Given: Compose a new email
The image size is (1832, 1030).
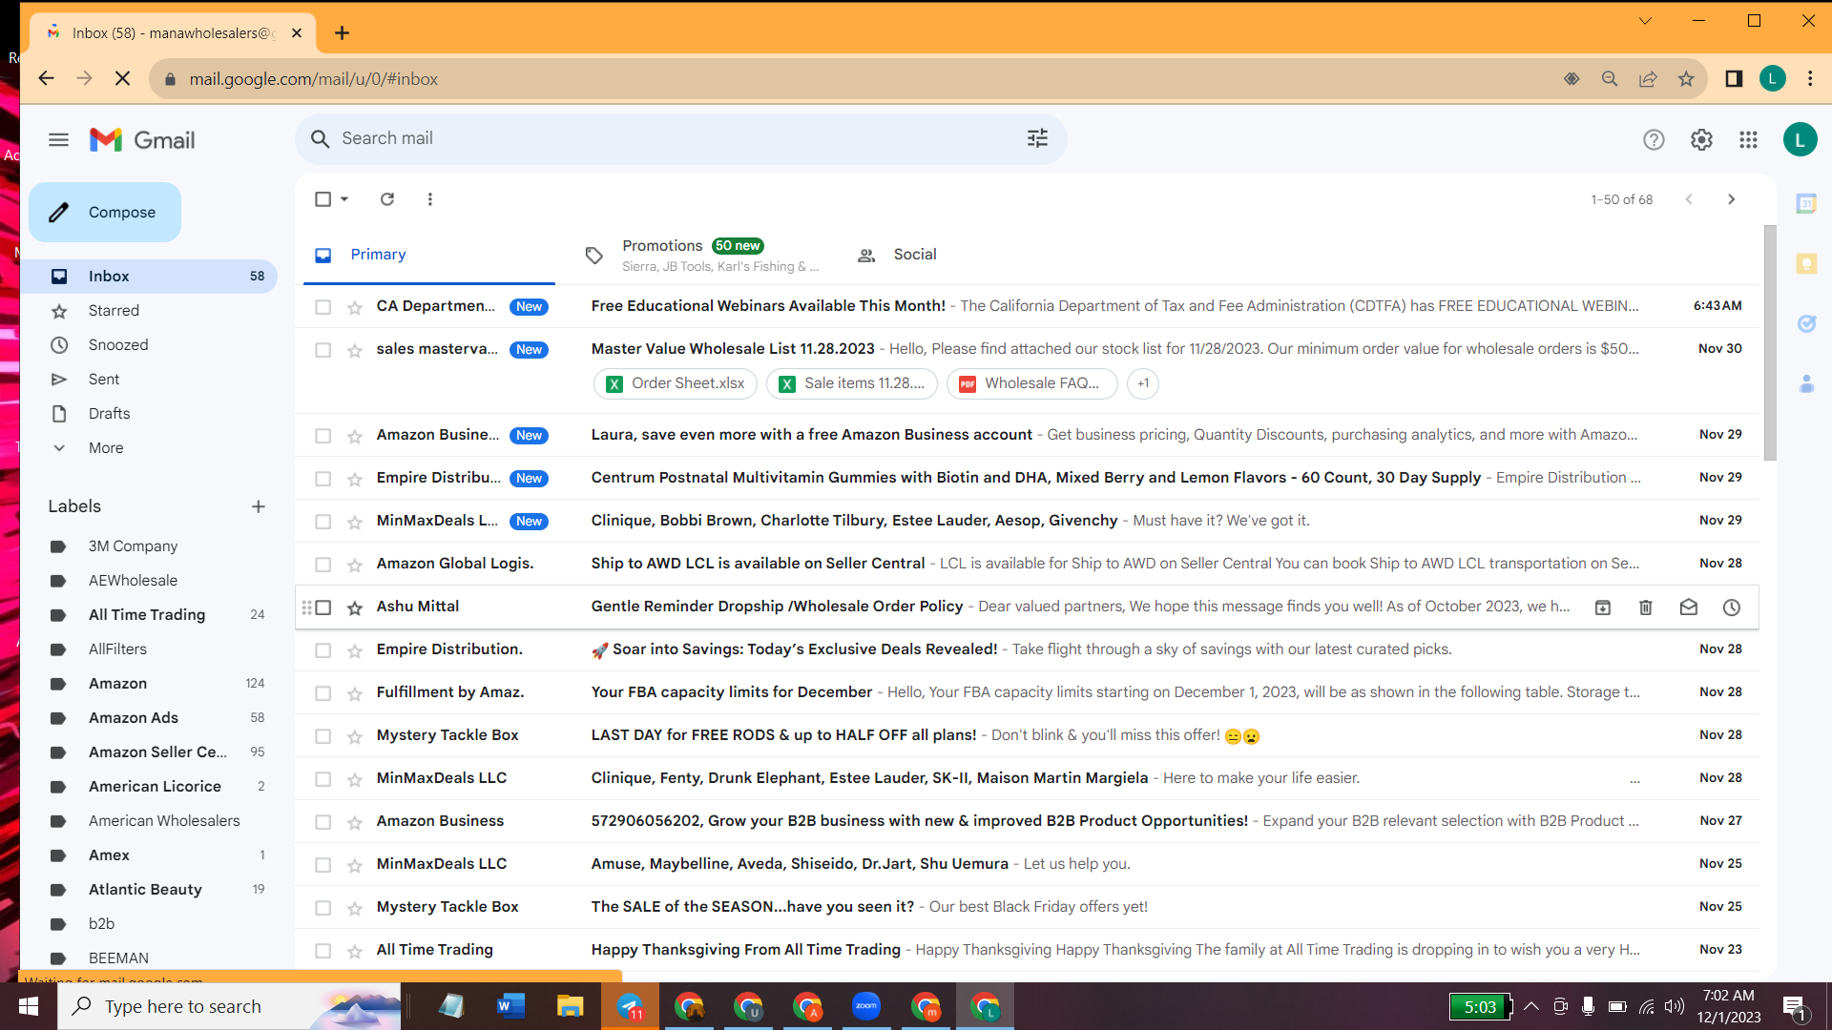Looking at the screenshot, I should click(105, 212).
